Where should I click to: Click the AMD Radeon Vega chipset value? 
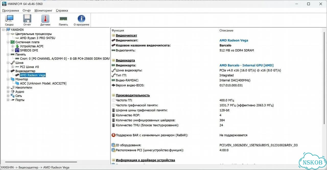point(234,40)
